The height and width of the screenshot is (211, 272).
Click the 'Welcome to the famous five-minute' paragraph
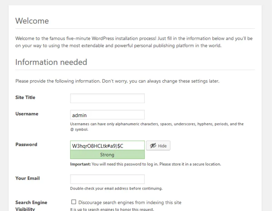(134, 42)
